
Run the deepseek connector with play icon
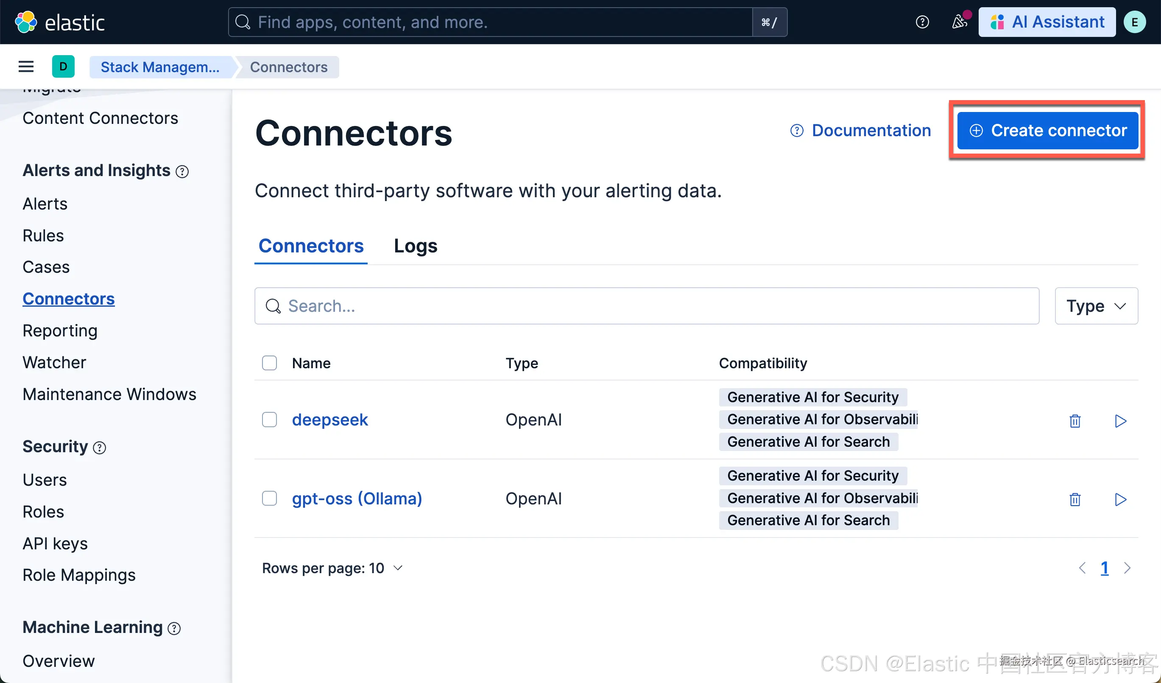coord(1120,421)
